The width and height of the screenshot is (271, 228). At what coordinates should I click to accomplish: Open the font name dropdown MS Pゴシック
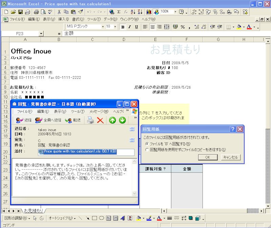click(103, 27)
